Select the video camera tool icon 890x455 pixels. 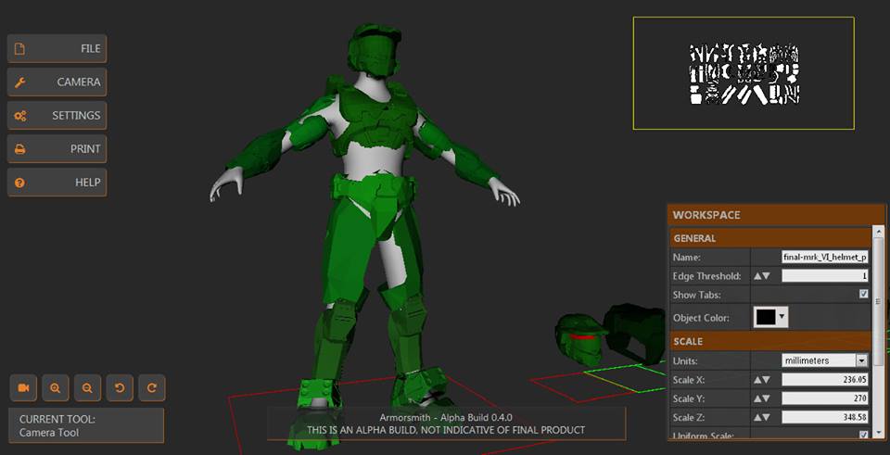pyautogui.click(x=23, y=388)
